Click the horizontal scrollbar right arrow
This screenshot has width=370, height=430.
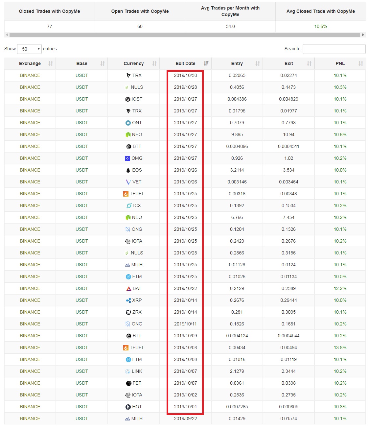pyautogui.click(x=363, y=35)
